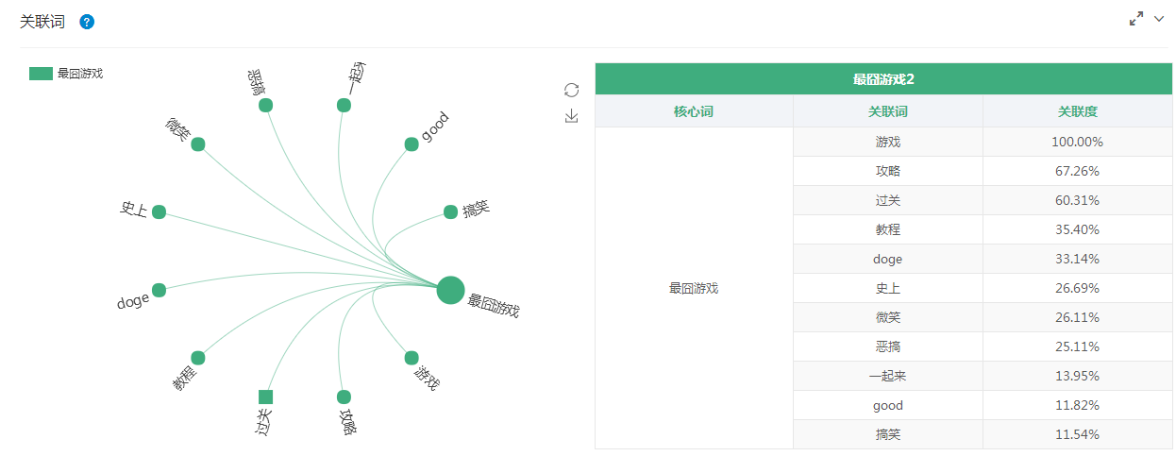Click the 核心词 column header
This screenshot has width=1176, height=456.
pyautogui.click(x=694, y=111)
